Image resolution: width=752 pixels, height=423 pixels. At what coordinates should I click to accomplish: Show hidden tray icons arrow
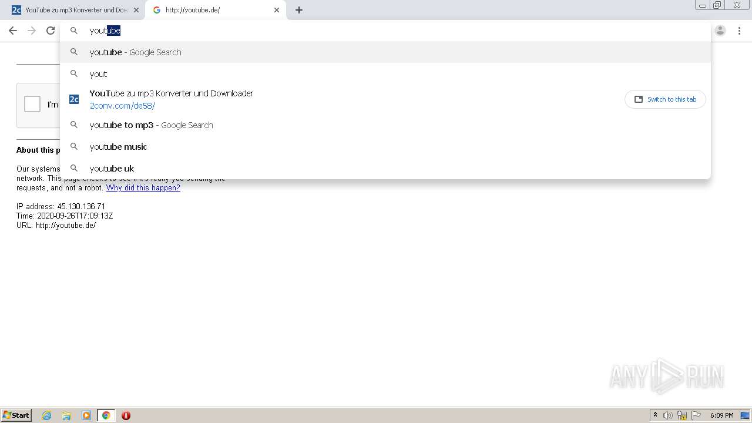(655, 415)
